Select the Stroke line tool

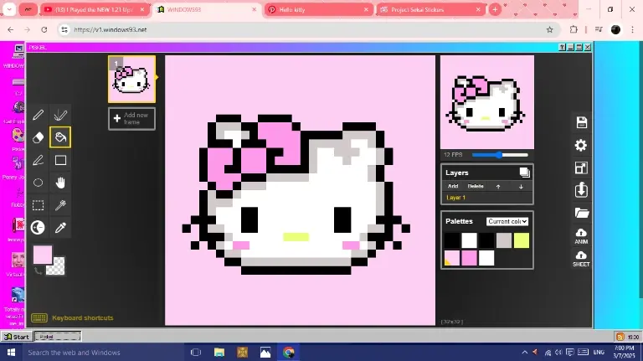(39, 160)
